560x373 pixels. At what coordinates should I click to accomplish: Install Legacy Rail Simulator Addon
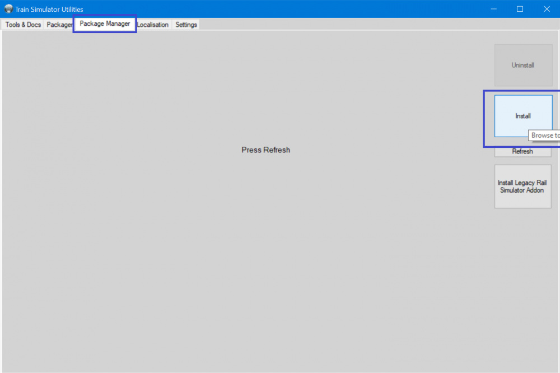tap(522, 186)
